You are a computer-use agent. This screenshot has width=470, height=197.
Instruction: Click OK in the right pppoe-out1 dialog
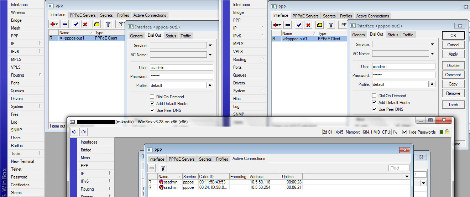(453, 36)
